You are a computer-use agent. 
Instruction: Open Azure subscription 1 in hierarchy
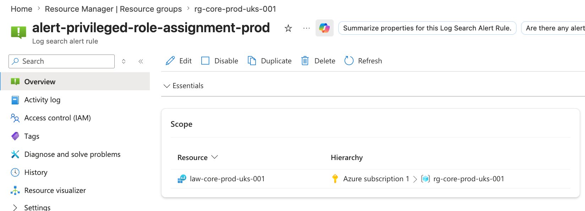coord(376,179)
